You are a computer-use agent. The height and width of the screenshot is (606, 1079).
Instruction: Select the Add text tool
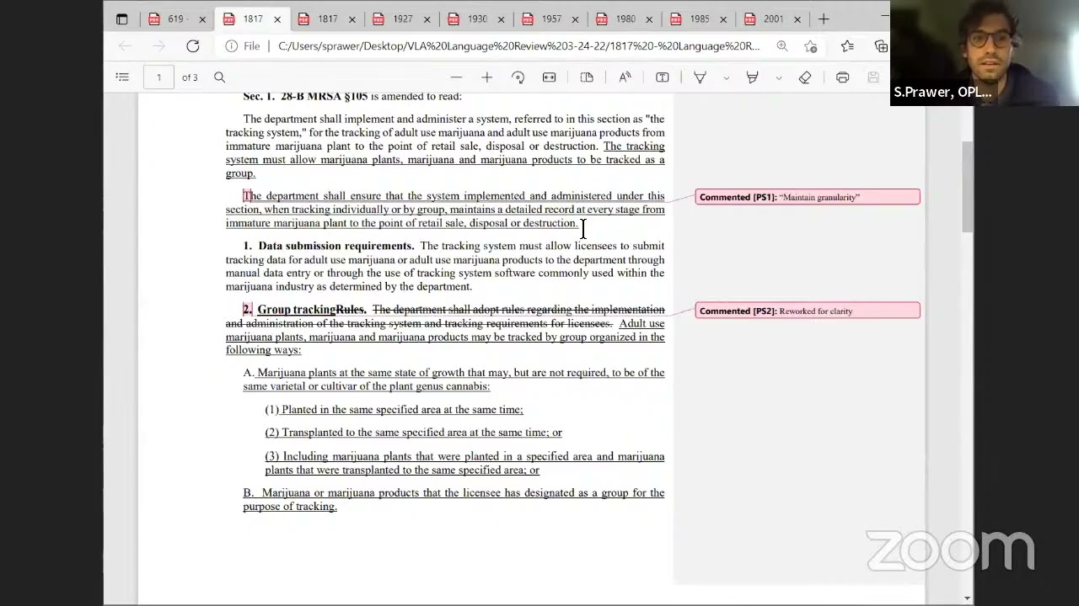click(663, 77)
